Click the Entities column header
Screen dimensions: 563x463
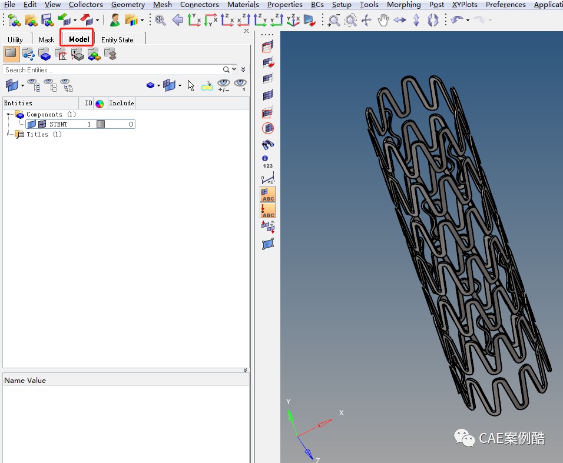click(41, 103)
